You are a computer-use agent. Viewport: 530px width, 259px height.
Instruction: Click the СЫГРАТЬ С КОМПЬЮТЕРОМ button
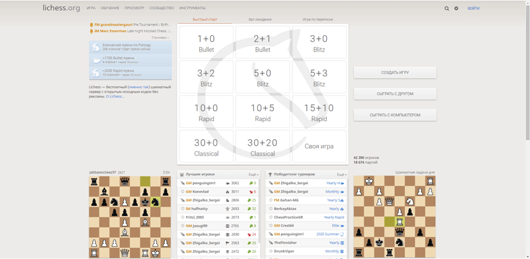point(395,115)
